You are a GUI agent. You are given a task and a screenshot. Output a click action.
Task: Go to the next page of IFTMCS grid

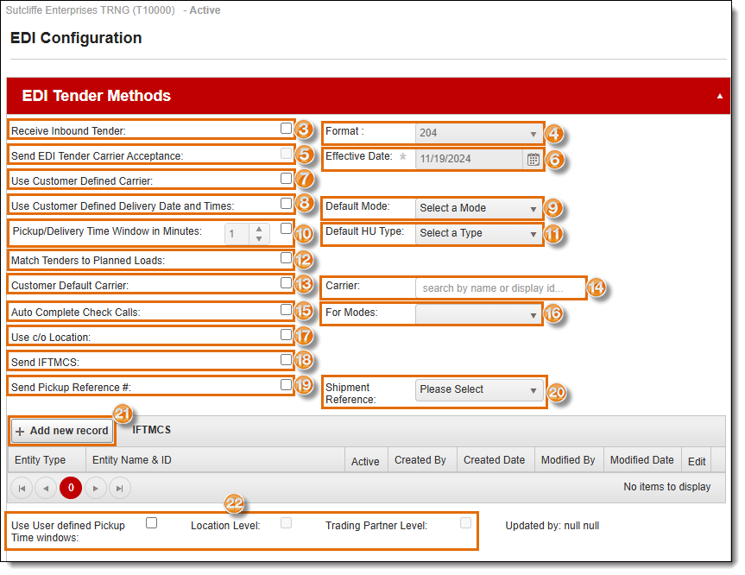click(96, 488)
